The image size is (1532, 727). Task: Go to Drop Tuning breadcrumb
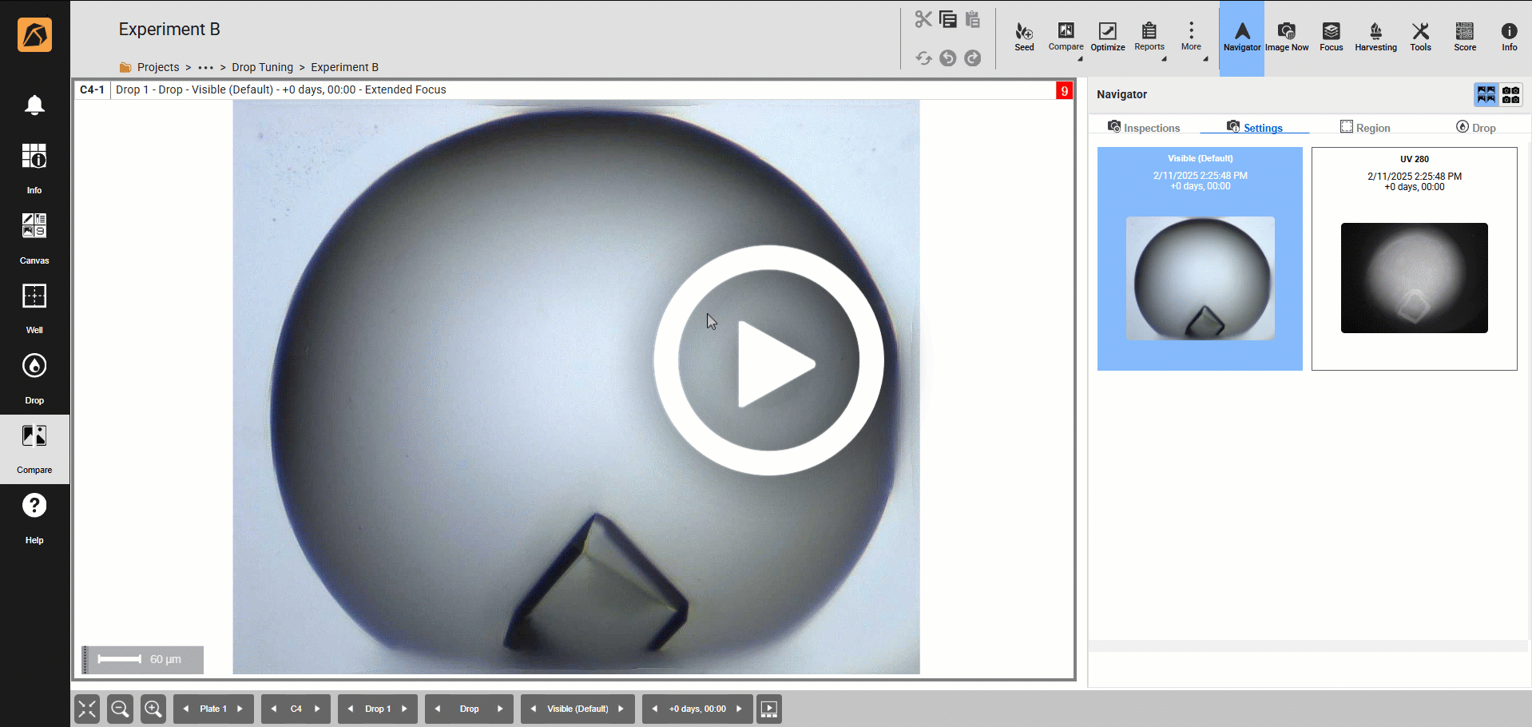click(x=262, y=68)
